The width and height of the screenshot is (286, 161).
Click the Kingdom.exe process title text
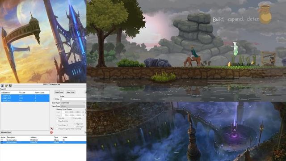pyautogui.click(x=52, y=85)
